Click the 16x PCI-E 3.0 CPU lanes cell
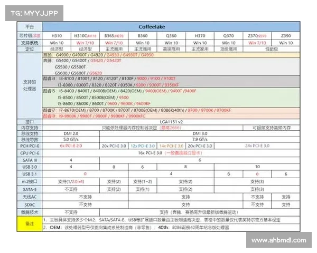Viewport: 317px width, 253px height. 171,153
